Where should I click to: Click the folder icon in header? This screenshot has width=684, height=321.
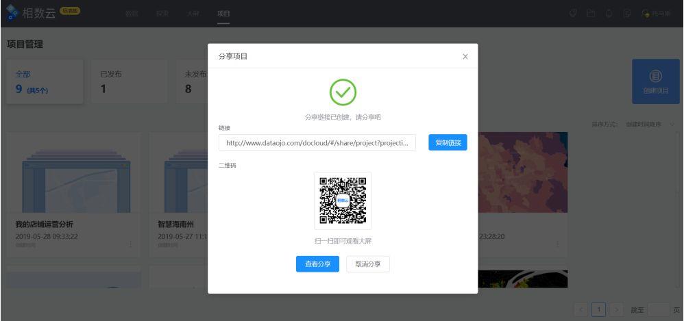coord(591,14)
